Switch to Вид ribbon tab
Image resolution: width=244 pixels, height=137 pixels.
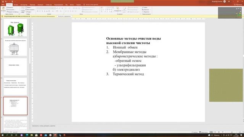click(x=66, y=5)
